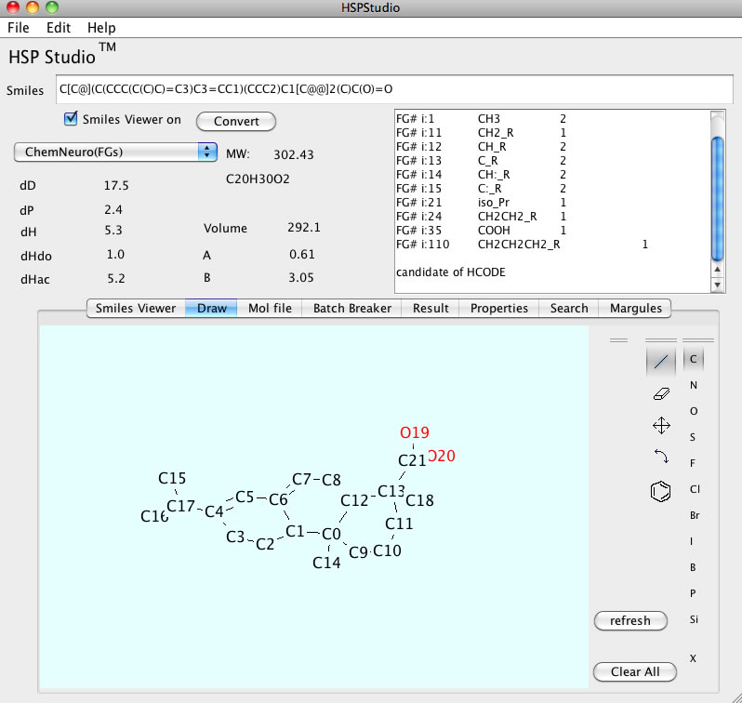The height and width of the screenshot is (703, 742).
Task: Click the dD value 17.5
Action: click(x=116, y=186)
